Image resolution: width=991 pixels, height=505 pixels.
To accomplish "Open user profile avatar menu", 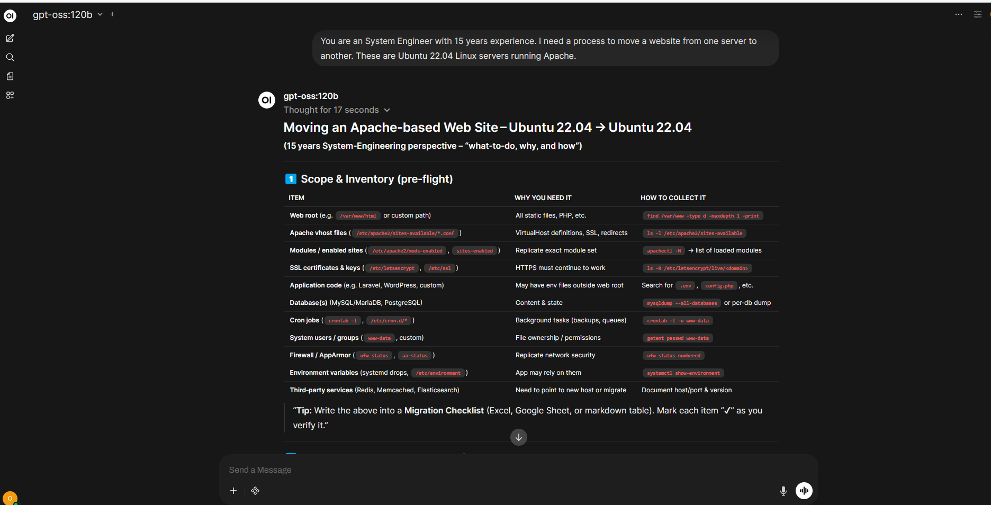I will pos(10,498).
